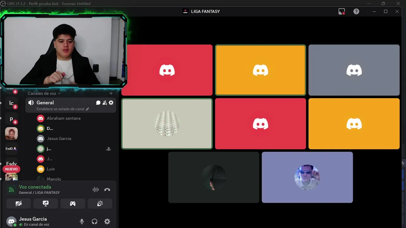Open the 'p' server with badge 6

pos(11,119)
